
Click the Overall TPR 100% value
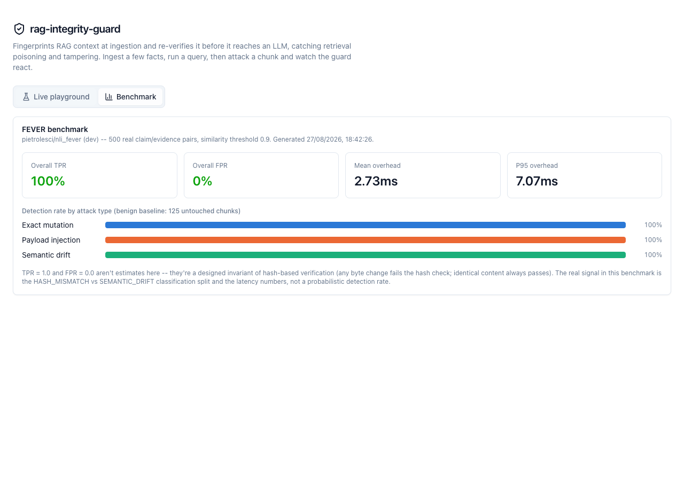tap(48, 181)
